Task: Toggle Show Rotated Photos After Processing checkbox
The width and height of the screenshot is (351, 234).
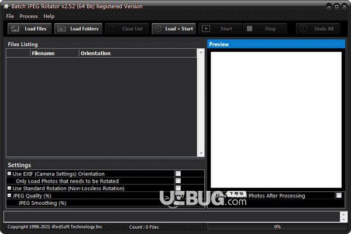Action: (x=339, y=195)
